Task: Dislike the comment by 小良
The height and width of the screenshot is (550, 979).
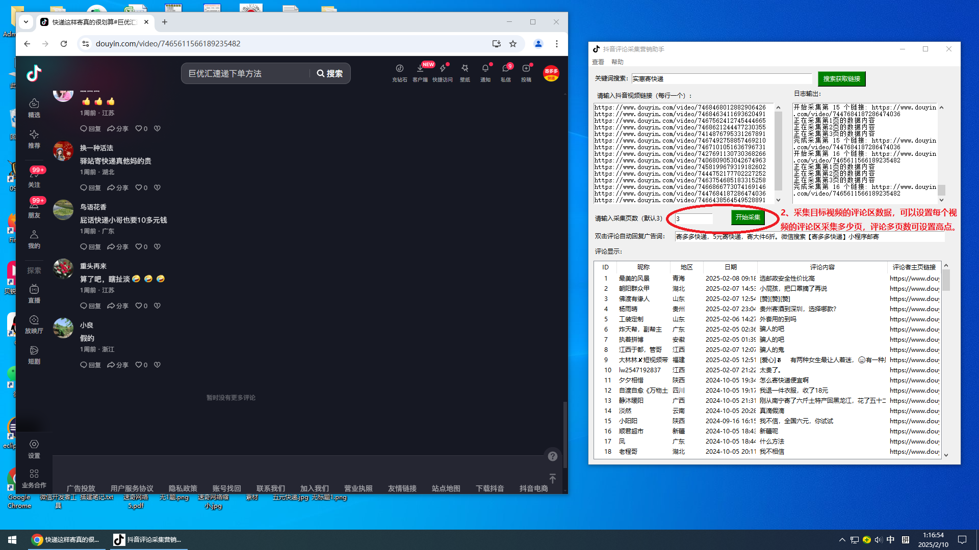Action: coord(158,365)
